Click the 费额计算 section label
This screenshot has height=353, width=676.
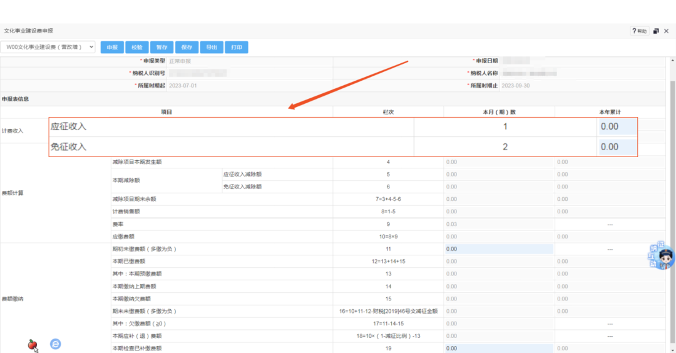coord(13,193)
